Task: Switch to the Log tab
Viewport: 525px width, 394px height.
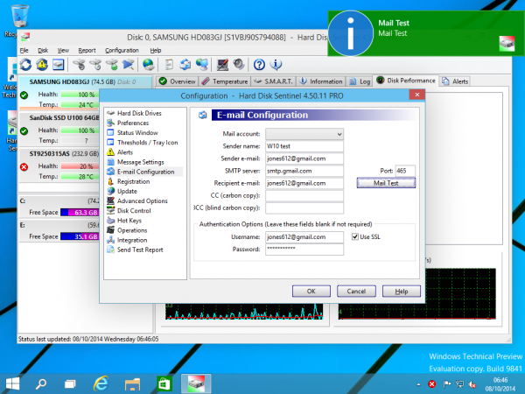Action: 360,81
